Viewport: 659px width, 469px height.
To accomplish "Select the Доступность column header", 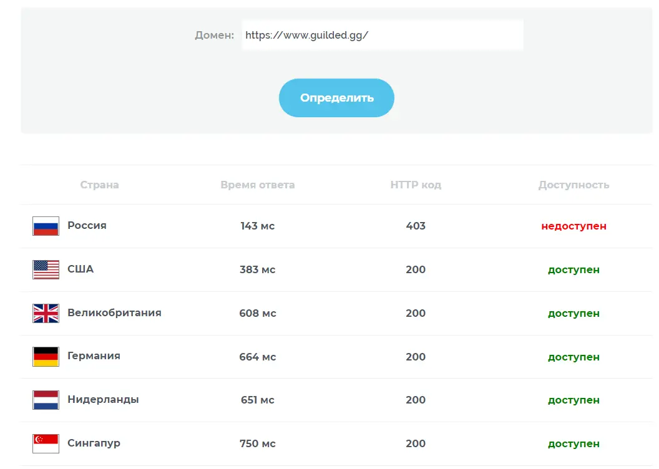I will click(574, 185).
